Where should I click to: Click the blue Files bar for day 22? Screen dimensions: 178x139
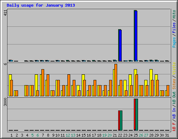click(x=120, y=46)
